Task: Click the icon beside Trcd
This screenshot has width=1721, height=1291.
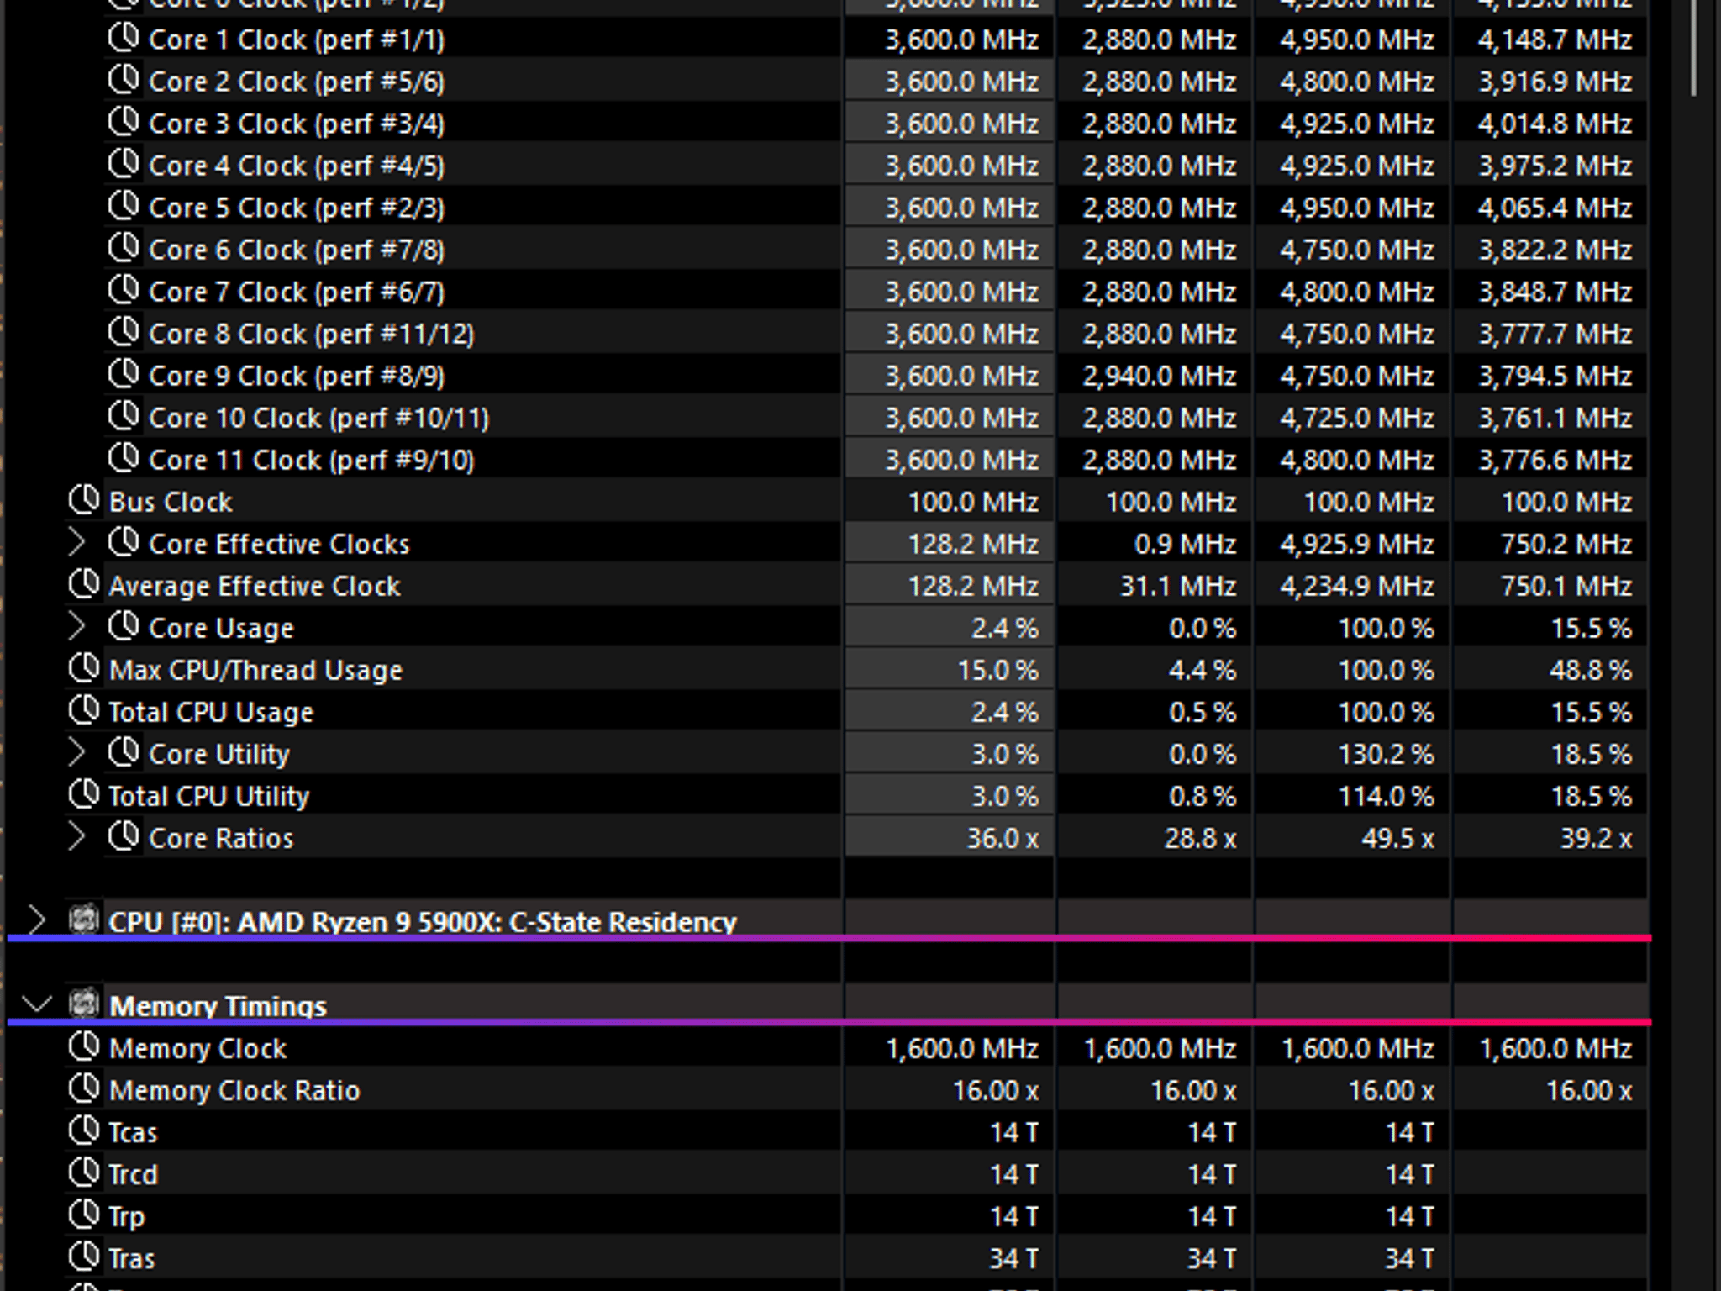Action: click(84, 1172)
